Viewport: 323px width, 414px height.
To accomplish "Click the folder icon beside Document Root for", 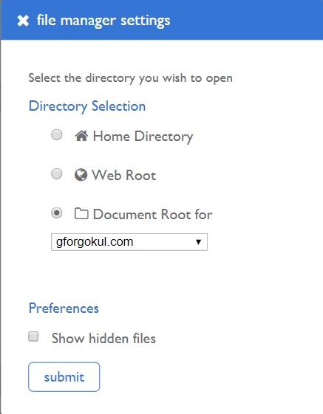I will coord(81,213).
